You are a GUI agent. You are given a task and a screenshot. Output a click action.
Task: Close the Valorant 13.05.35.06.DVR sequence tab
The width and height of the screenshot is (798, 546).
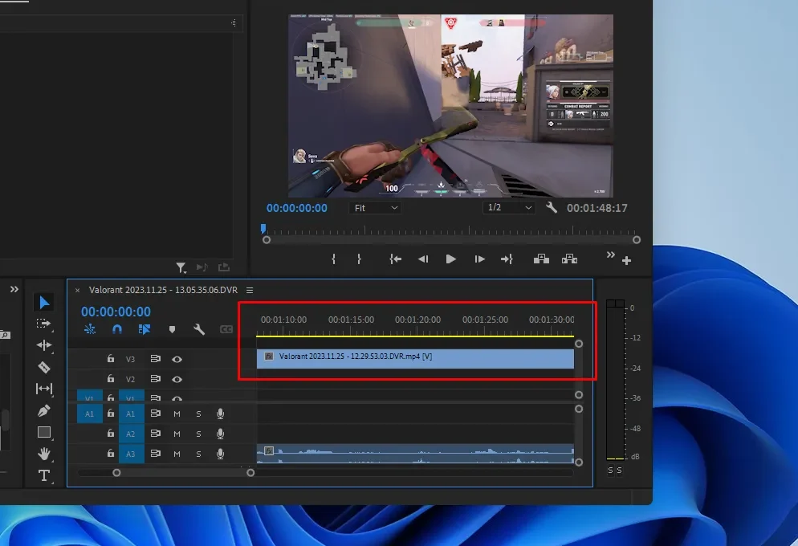[x=77, y=290]
